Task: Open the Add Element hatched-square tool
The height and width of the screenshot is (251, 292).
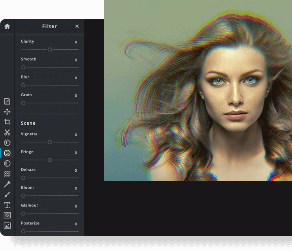Action: click(x=7, y=215)
